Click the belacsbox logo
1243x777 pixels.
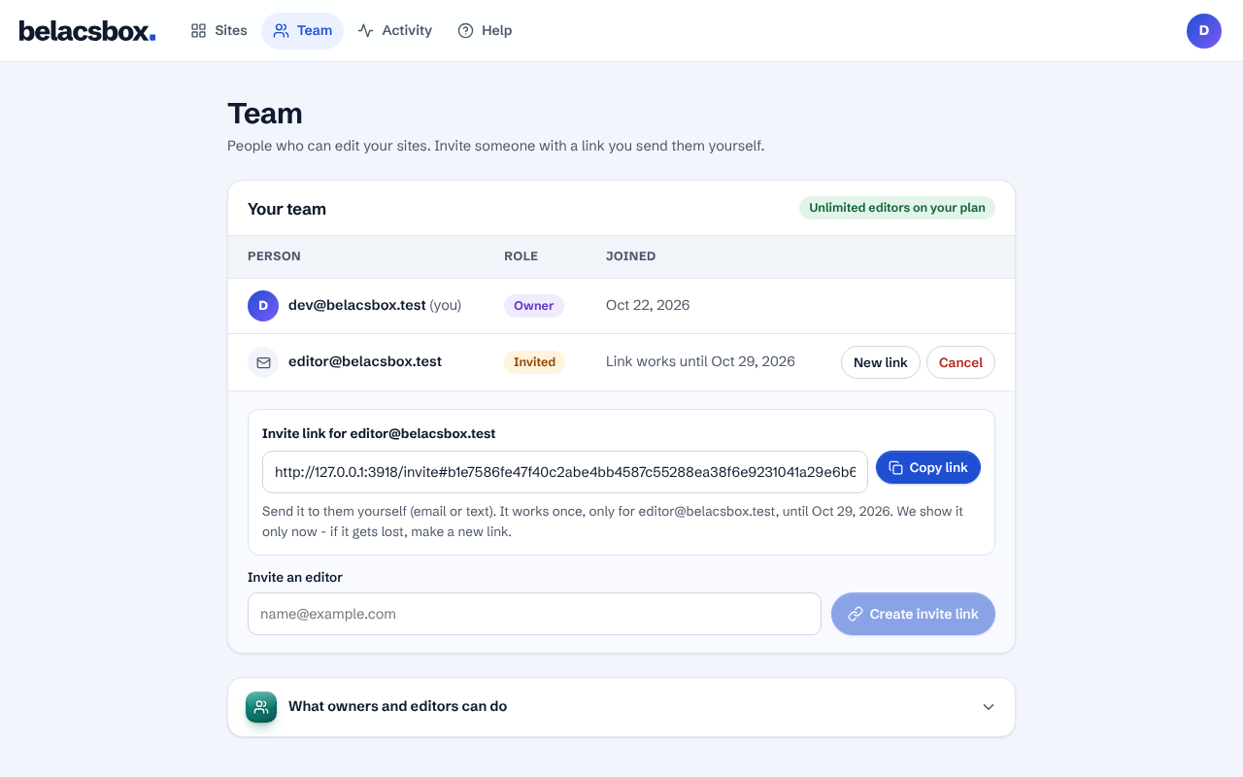[x=87, y=31]
